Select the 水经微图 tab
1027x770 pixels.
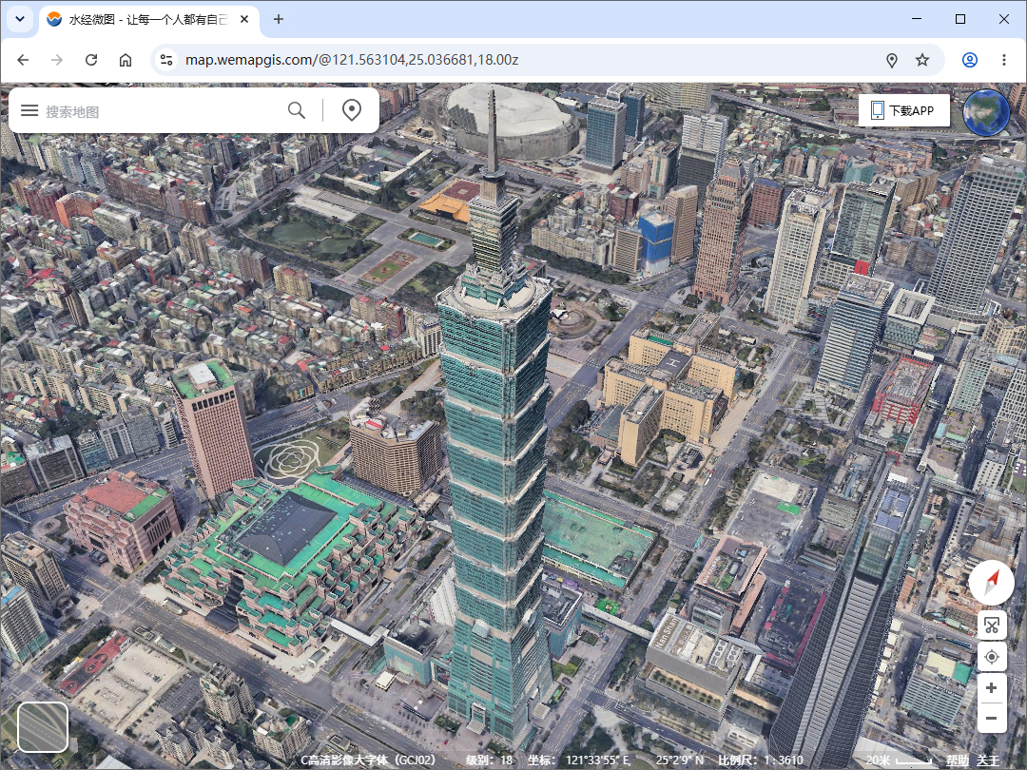(x=147, y=20)
